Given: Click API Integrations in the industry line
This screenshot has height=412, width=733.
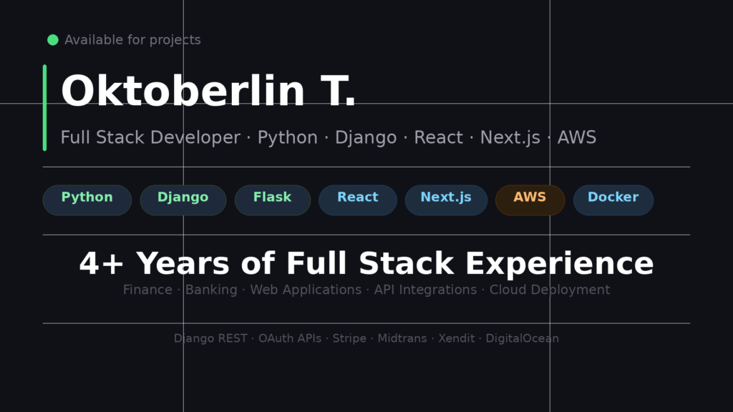Looking at the screenshot, I should (x=425, y=290).
